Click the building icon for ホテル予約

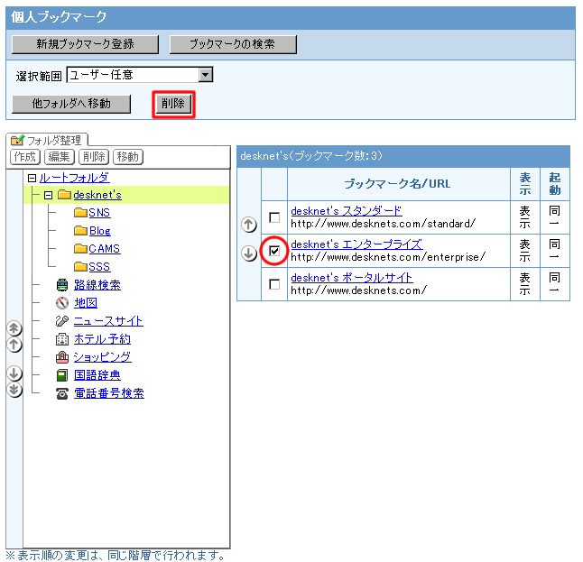62,339
